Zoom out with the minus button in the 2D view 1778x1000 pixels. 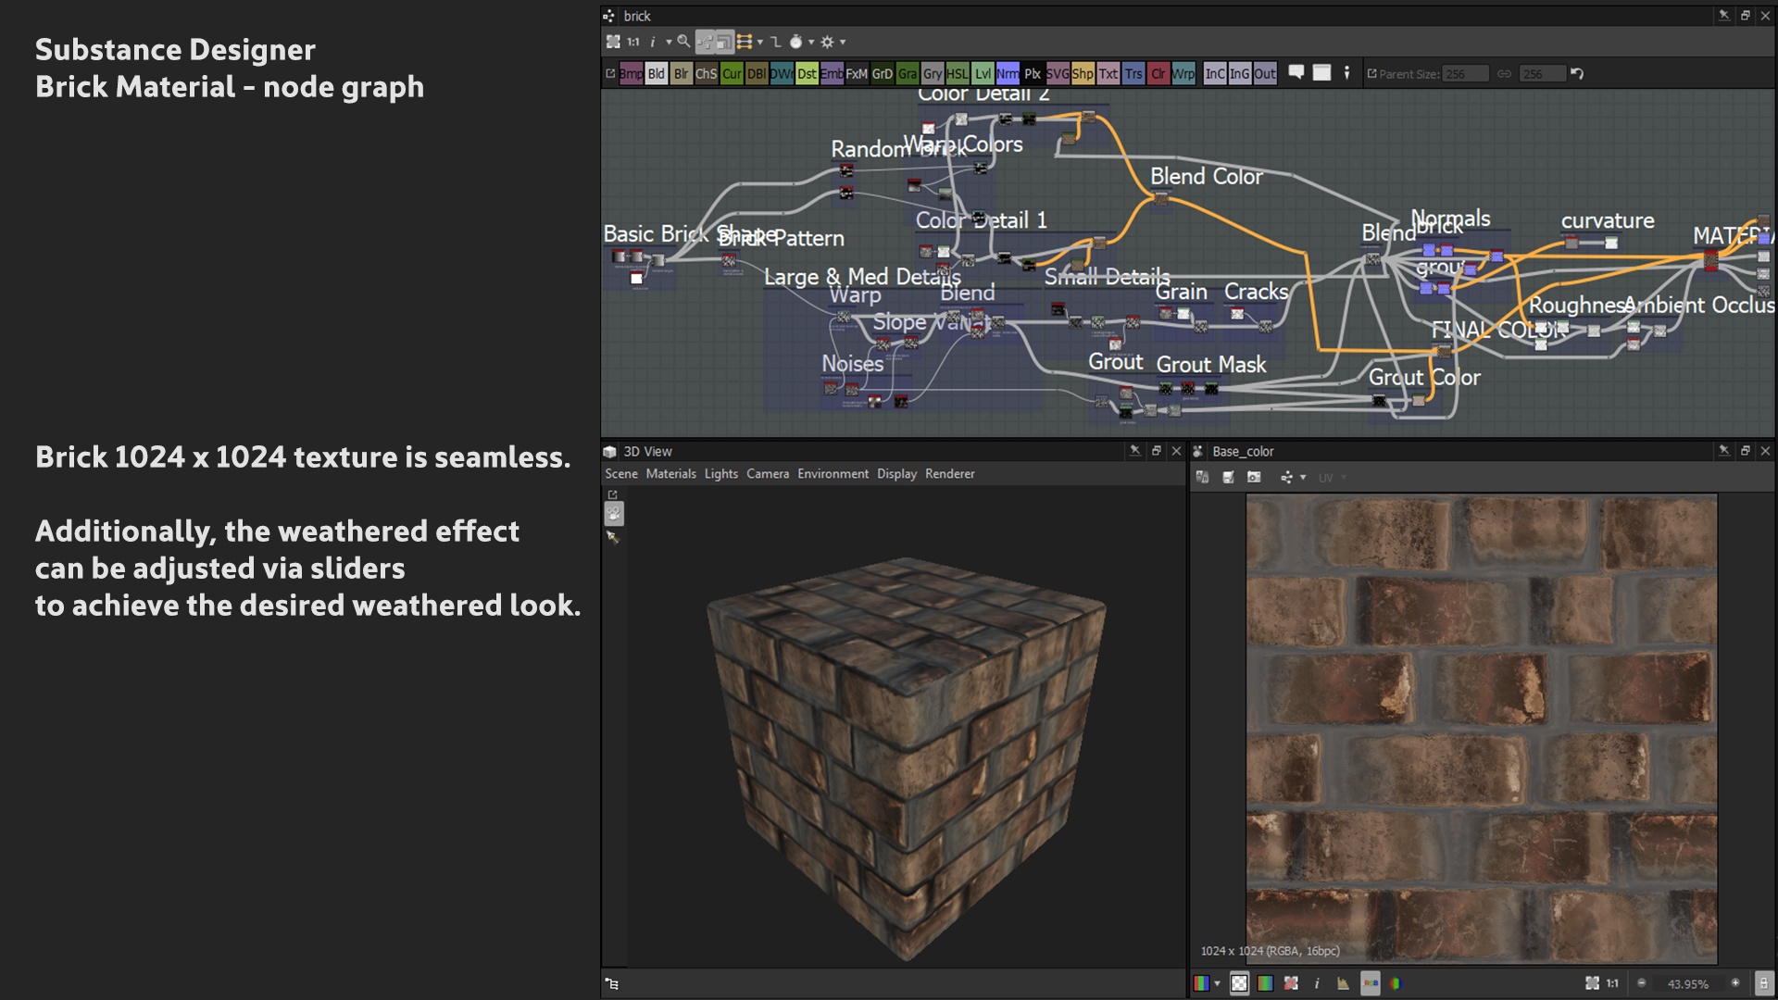point(1642,983)
